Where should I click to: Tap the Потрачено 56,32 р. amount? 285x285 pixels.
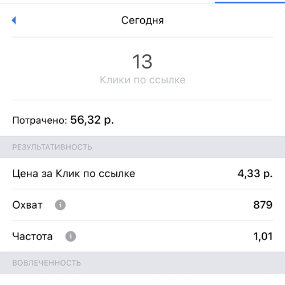tap(92, 120)
